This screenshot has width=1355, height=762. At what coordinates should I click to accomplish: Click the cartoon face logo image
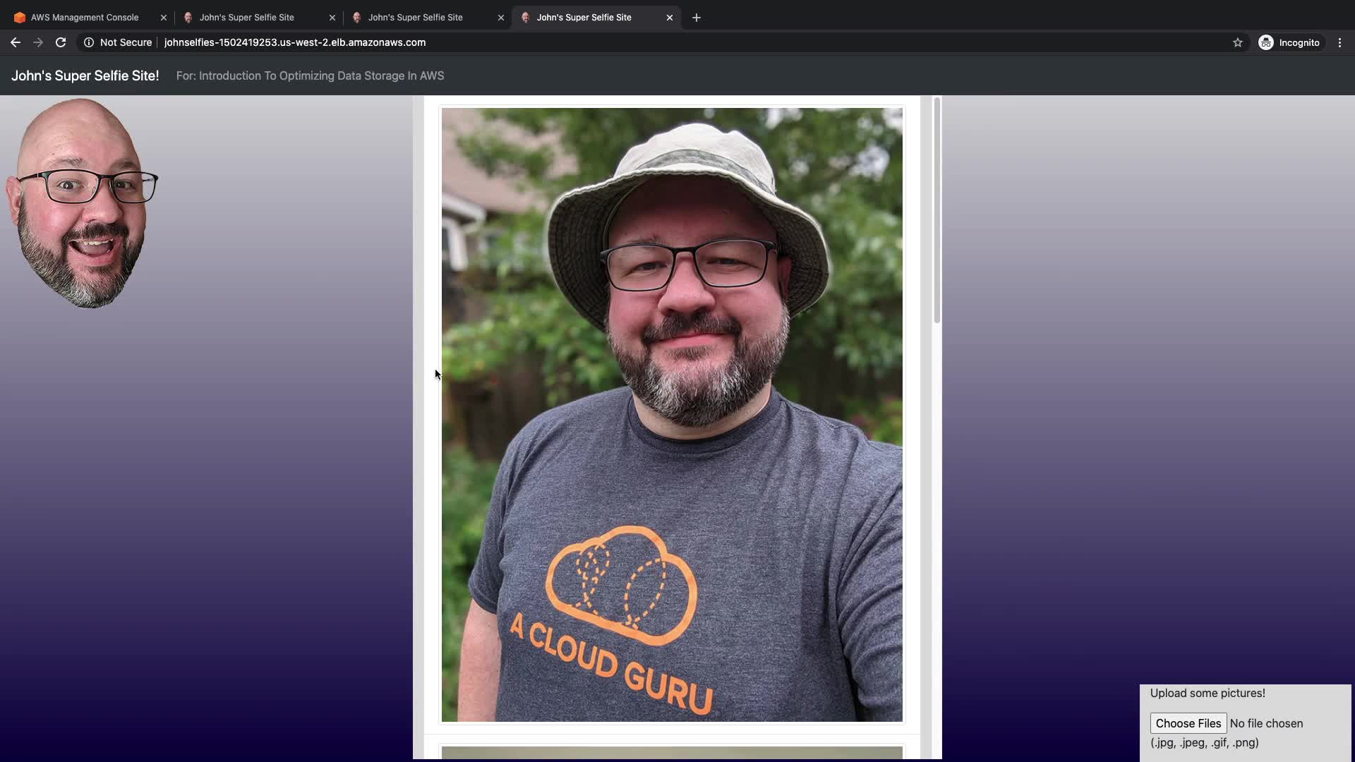(x=82, y=203)
